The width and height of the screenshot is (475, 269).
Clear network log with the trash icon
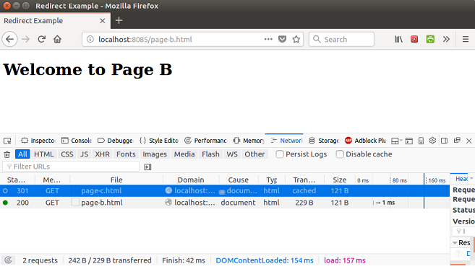(x=7, y=154)
